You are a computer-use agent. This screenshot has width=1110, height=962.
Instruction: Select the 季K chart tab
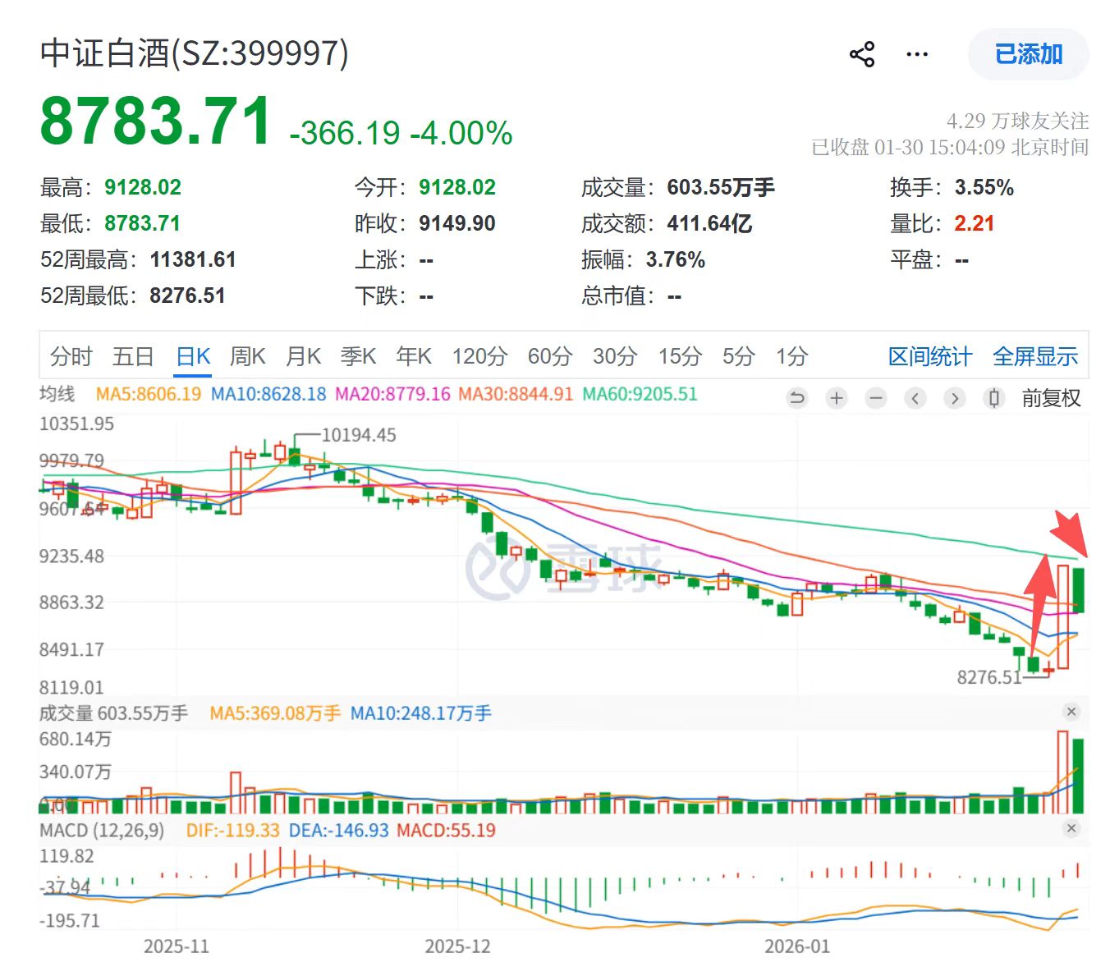[358, 356]
